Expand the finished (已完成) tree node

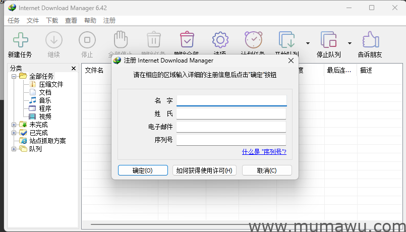(14, 133)
